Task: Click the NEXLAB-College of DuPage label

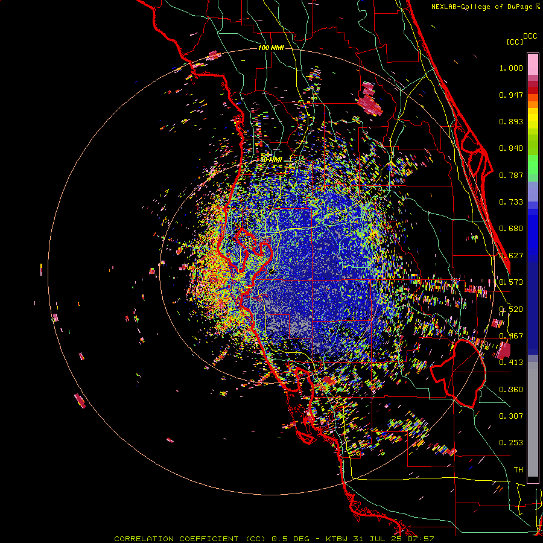Action: (x=485, y=7)
